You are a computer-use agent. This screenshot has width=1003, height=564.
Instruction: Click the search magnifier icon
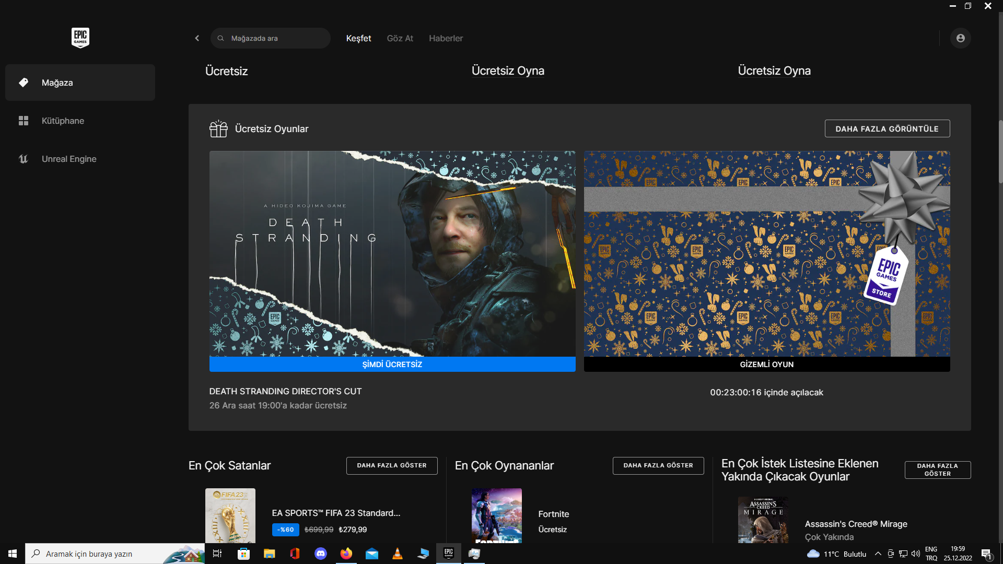tap(220, 38)
